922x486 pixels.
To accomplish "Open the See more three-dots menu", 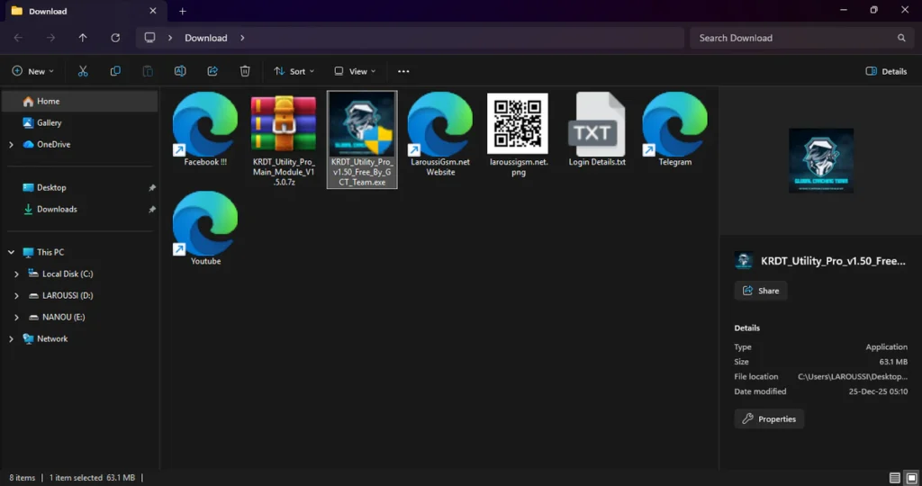I will click(403, 71).
